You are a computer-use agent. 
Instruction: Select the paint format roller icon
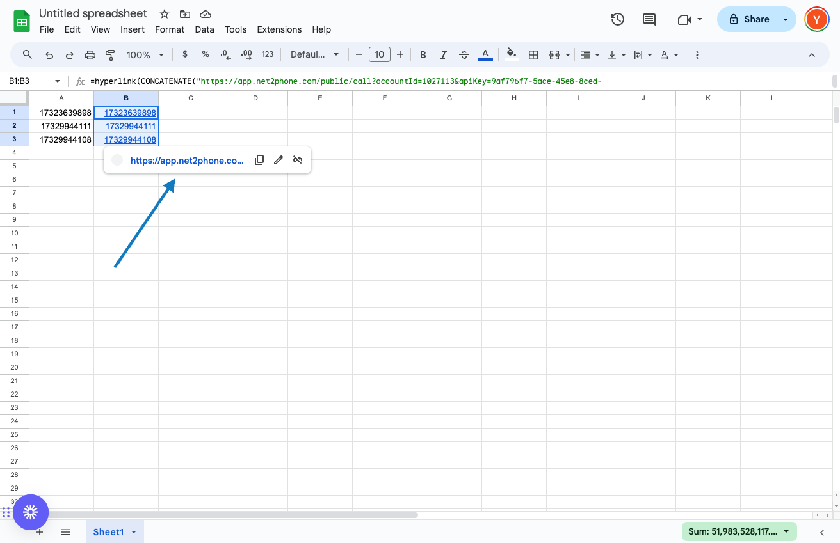pyautogui.click(x=110, y=55)
